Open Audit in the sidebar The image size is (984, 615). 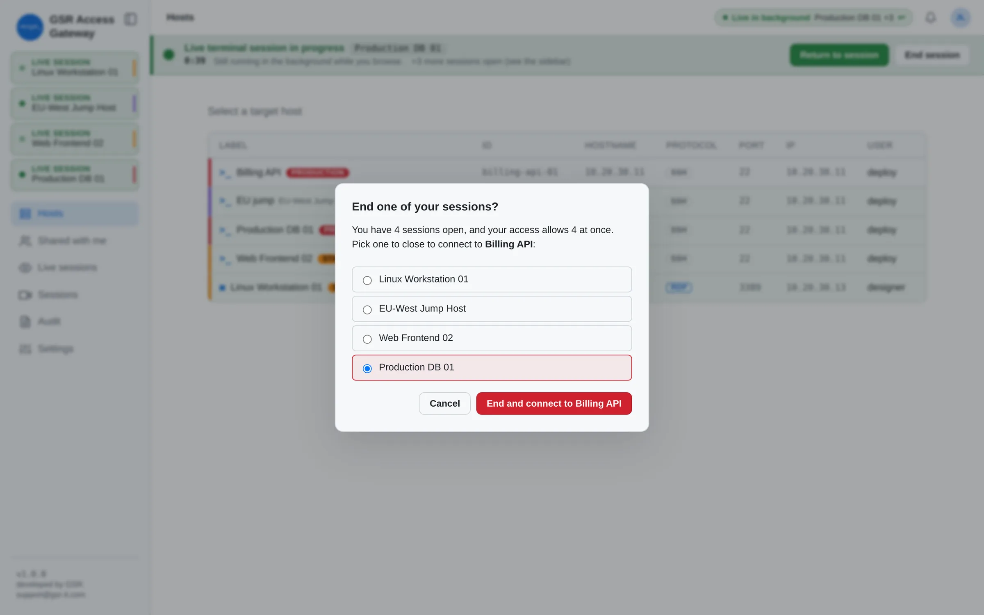pyautogui.click(x=75, y=321)
